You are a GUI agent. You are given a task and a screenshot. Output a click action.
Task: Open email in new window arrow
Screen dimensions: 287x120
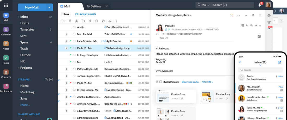coord(253,15)
